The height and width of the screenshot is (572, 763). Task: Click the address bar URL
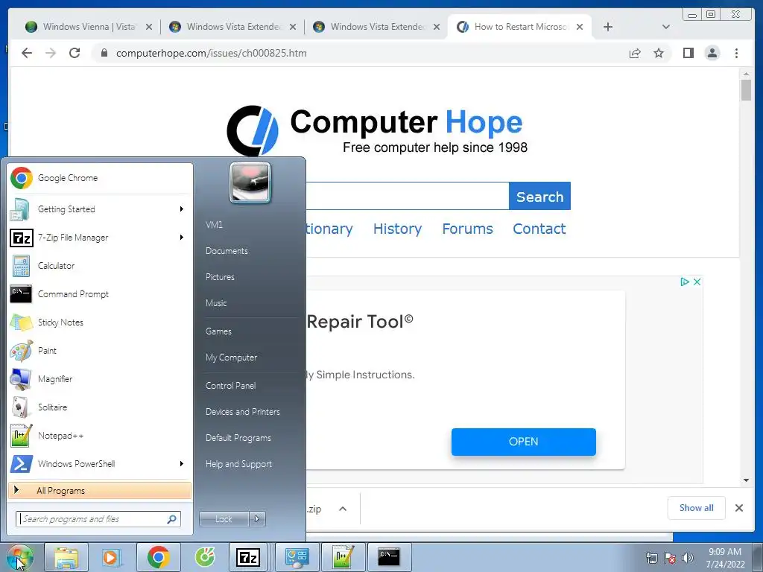point(211,53)
